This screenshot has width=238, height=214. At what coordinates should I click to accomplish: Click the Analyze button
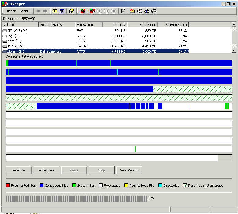coord(19,170)
